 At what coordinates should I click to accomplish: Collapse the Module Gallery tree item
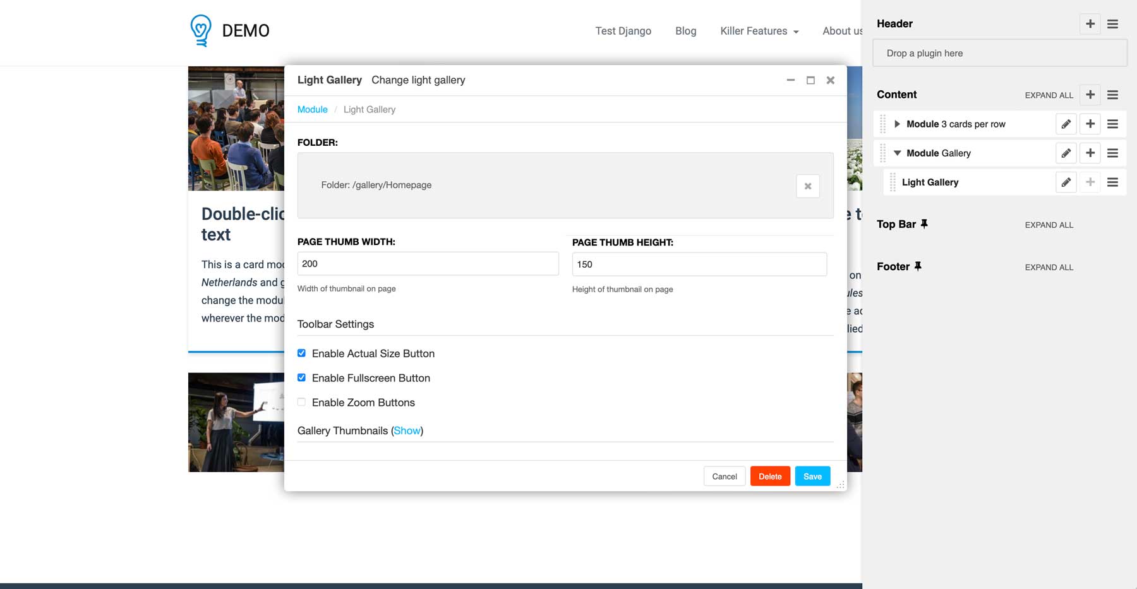pos(898,153)
